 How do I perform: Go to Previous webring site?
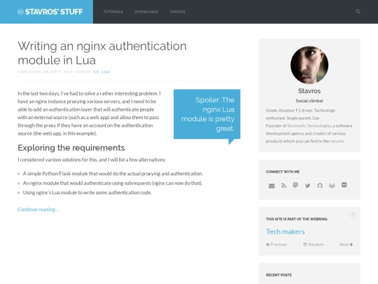pyautogui.click(x=276, y=245)
